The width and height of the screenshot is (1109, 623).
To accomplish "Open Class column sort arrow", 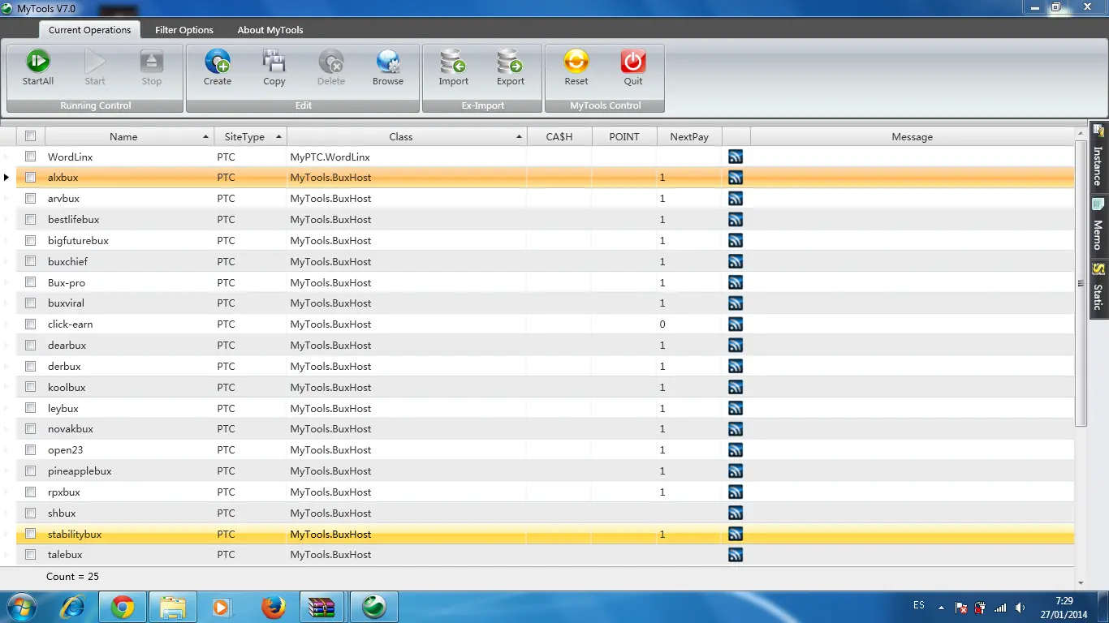I will pos(519,137).
